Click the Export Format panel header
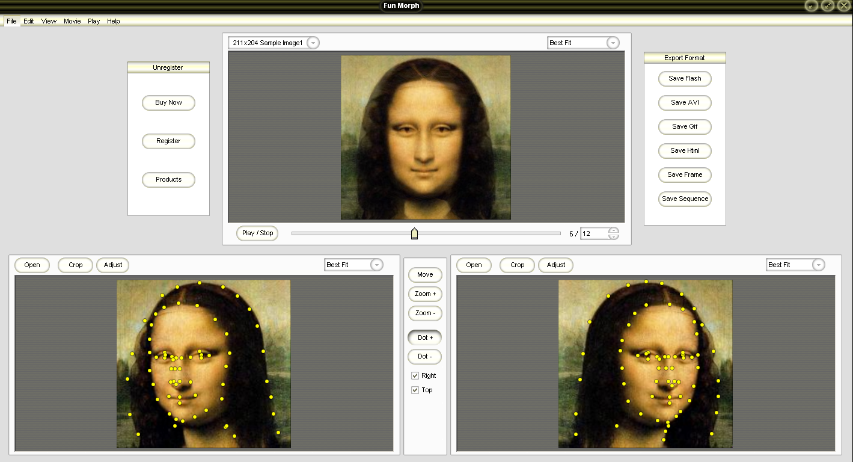 [x=685, y=58]
